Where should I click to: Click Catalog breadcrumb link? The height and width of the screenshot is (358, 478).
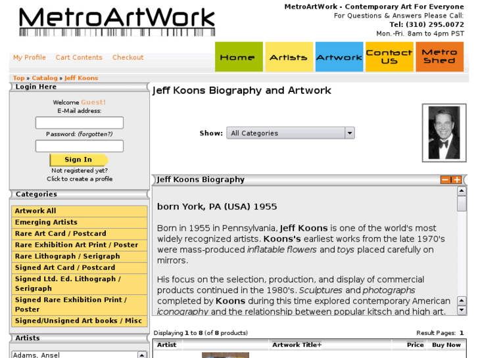pyautogui.click(x=45, y=78)
